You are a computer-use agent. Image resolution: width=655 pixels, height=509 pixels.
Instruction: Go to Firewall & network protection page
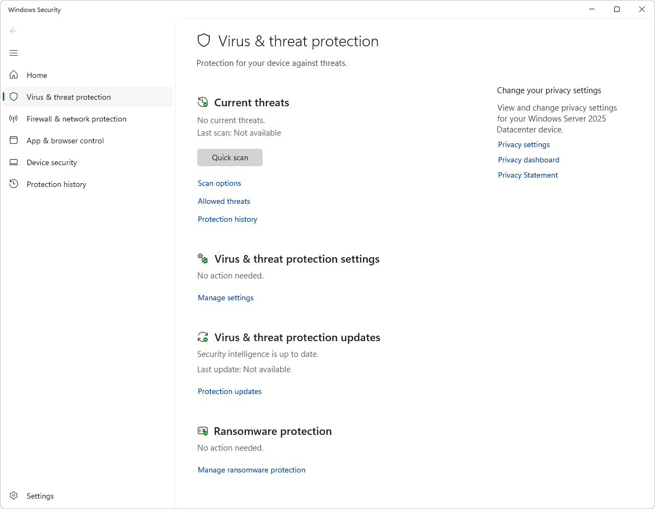pos(76,119)
